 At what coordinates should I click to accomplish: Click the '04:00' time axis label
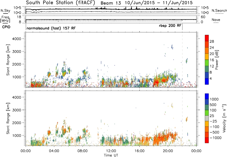click(54, 151)
